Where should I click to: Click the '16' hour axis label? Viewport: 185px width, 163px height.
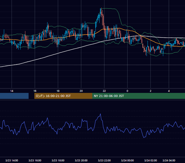tap(35, 91)
